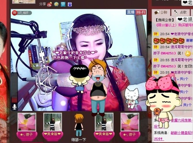
Task: Click the white cat sticker
Action: coord(131,98)
